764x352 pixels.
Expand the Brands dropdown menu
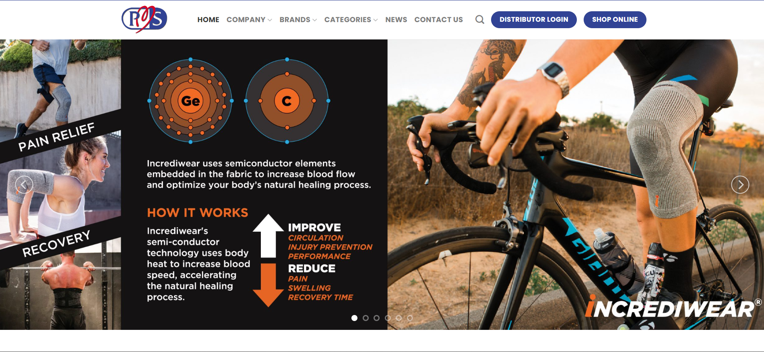click(x=298, y=20)
